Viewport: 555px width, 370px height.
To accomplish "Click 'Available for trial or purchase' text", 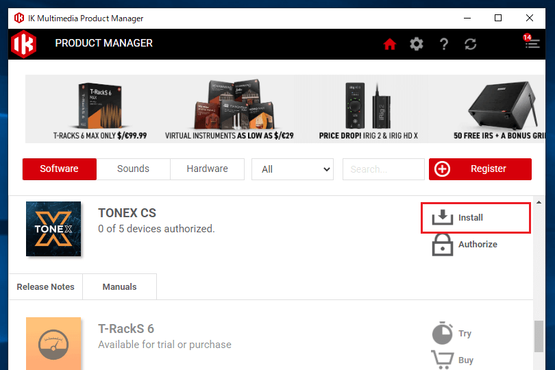I will coord(164,345).
